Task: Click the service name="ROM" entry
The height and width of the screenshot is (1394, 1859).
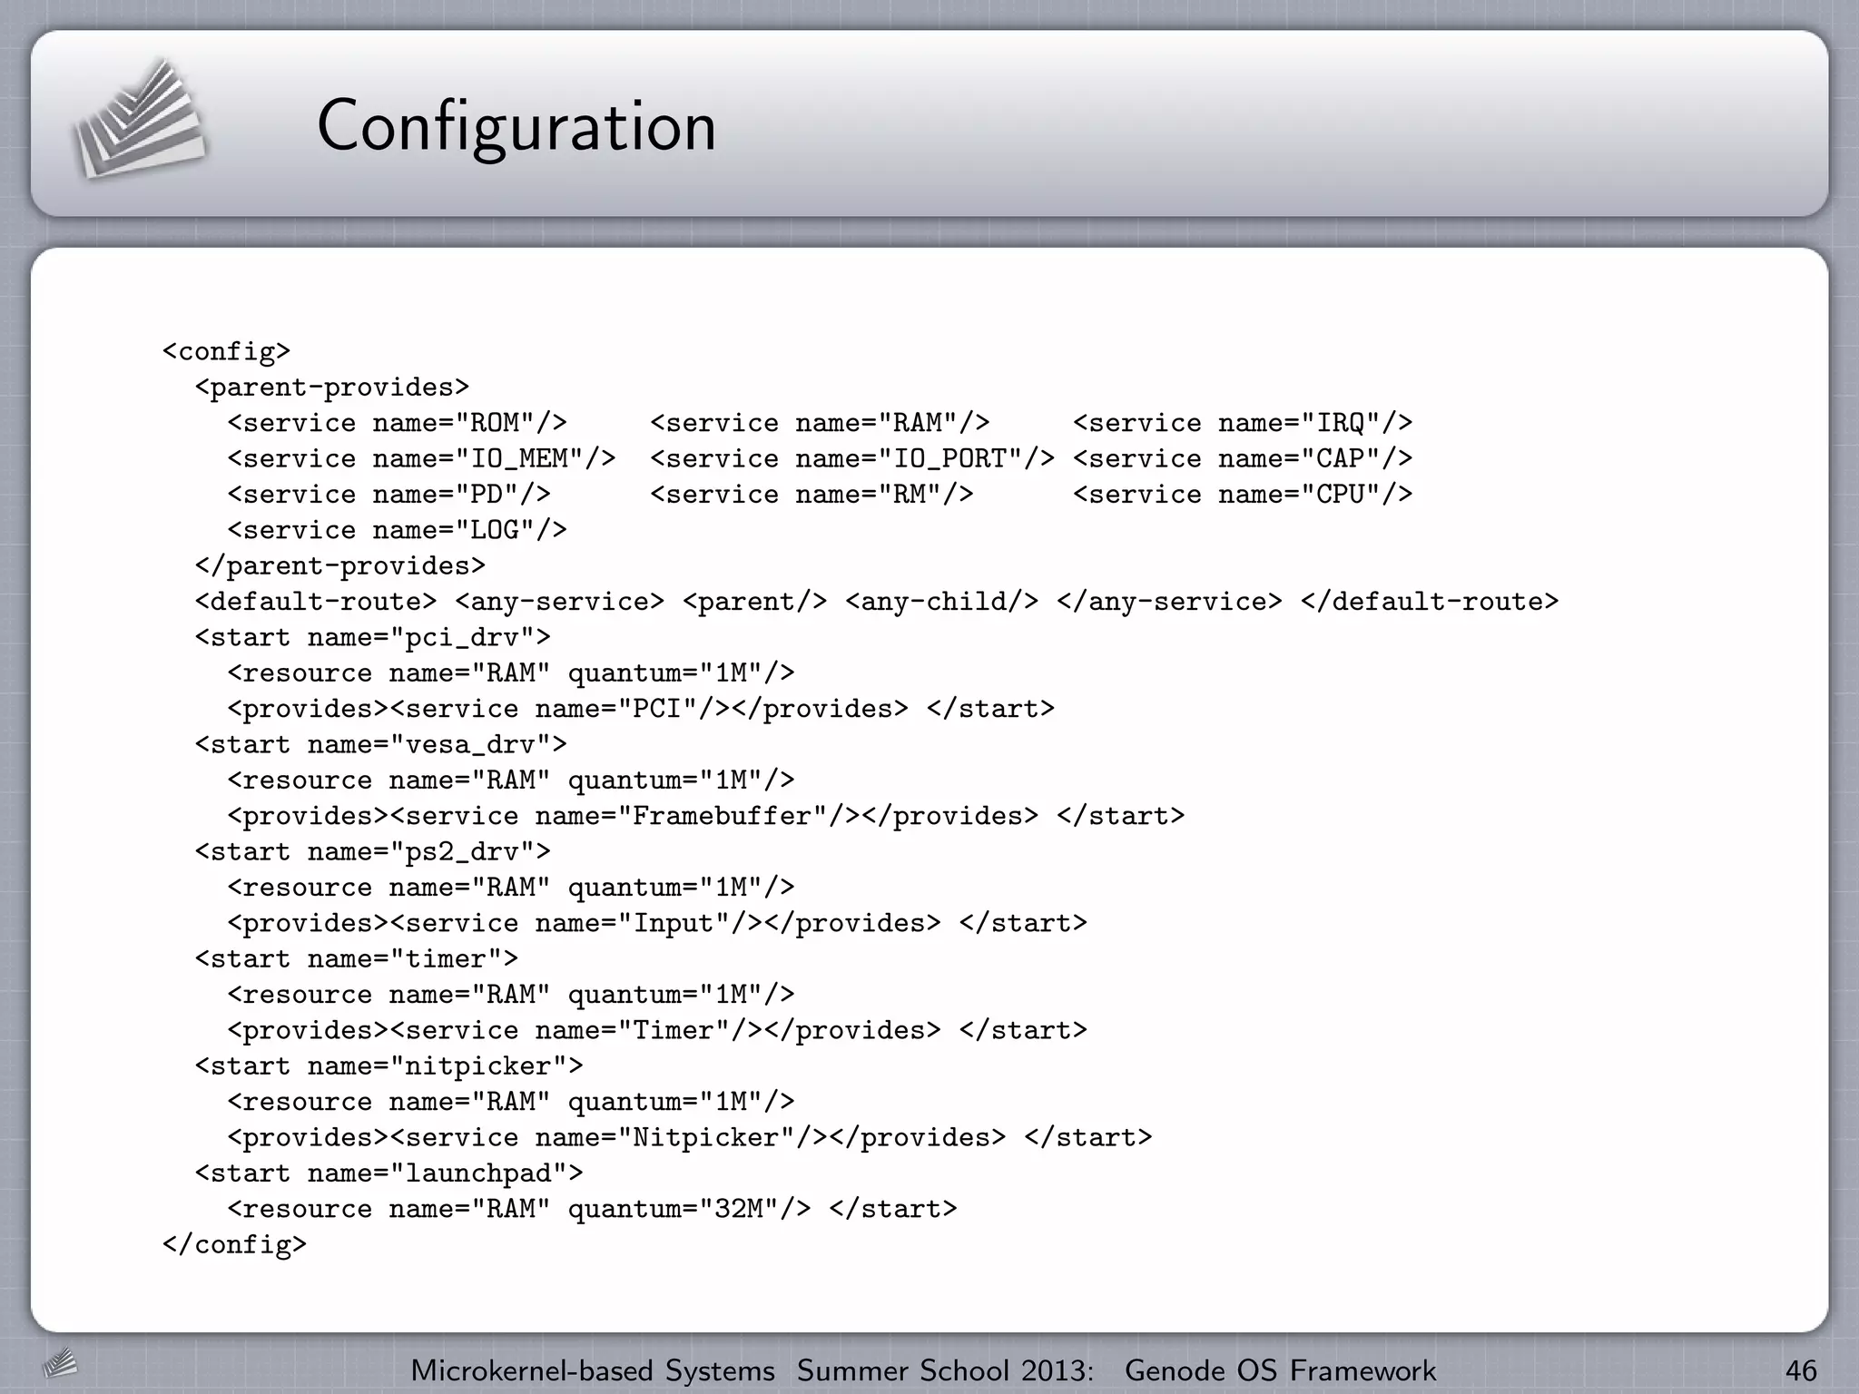Action: [x=397, y=423]
